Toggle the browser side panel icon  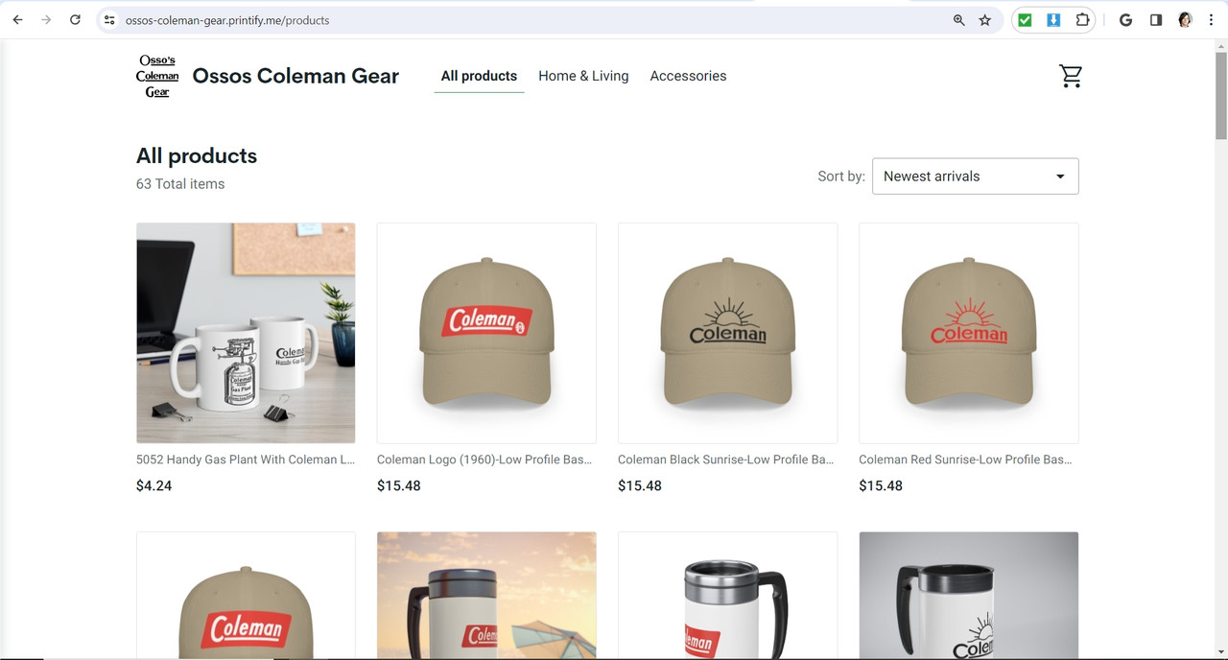coord(1156,20)
